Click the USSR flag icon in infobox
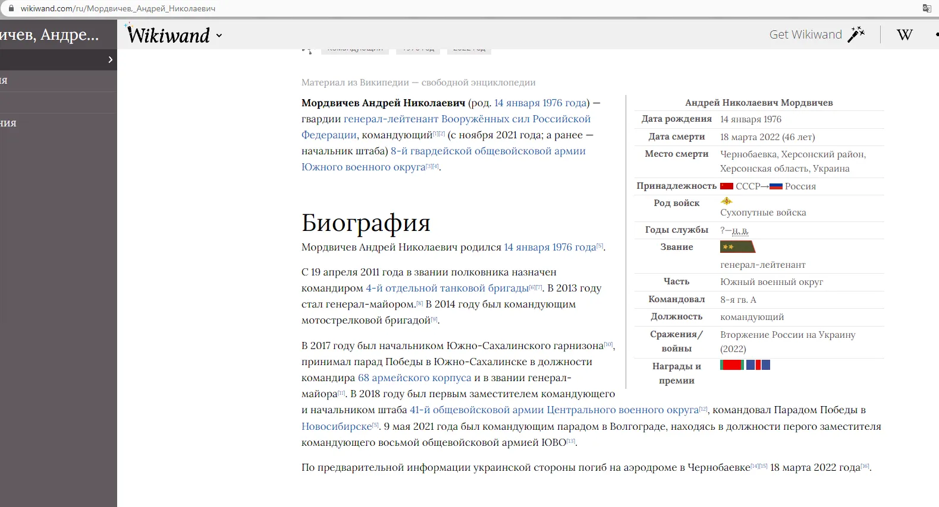The image size is (939, 507). (x=727, y=186)
